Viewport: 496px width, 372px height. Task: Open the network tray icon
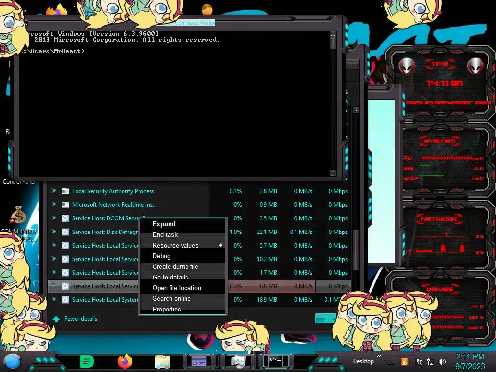click(431, 362)
